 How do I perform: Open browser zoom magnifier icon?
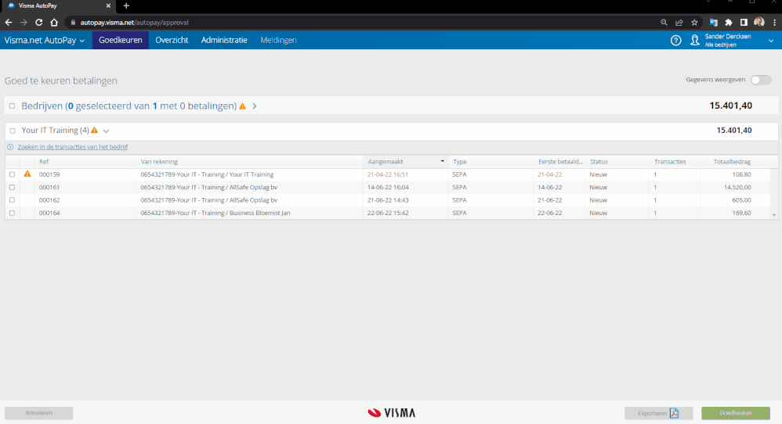click(664, 23)
